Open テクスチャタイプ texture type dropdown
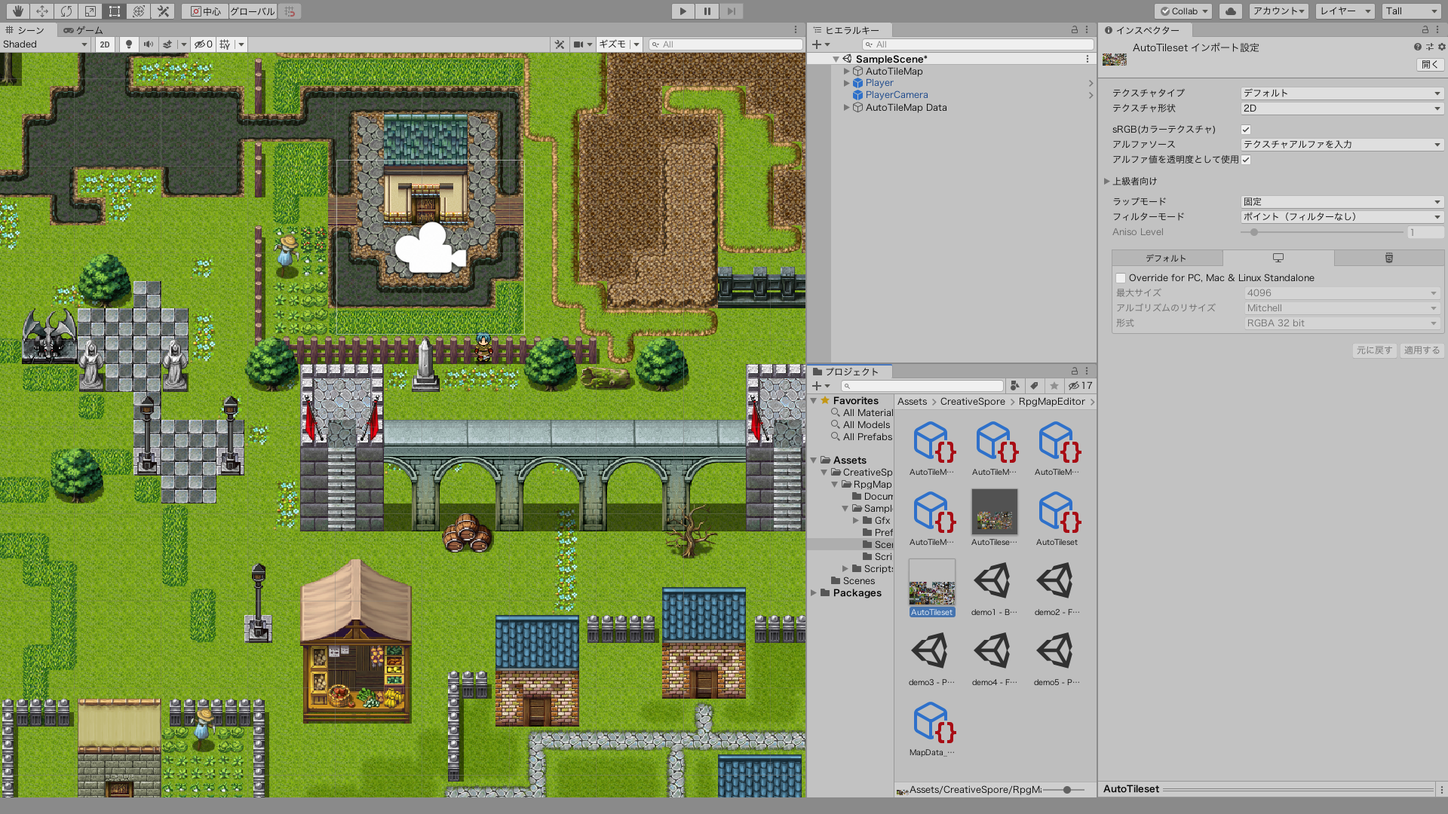Image resolution: width=1448 pixels, height=814 pixels. point(1342,93)
